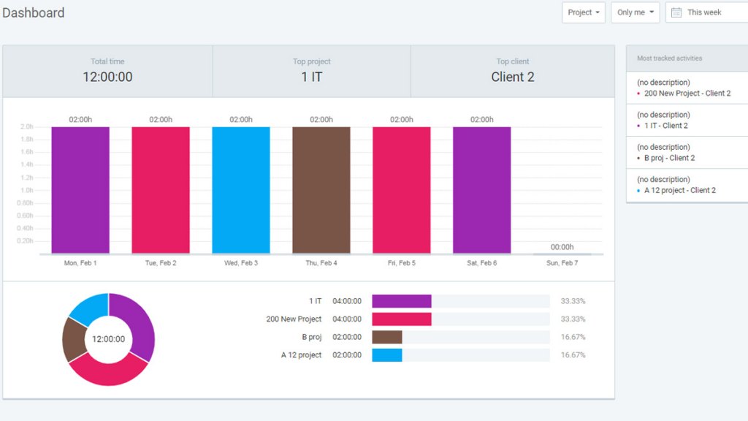Image resolution: width=748 pixels, height=421 pixels.
Task: Open the This week date range selector
Action: click(706, 12)
